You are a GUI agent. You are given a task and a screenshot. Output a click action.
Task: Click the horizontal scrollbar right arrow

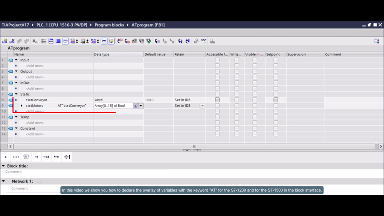point(381,146)
